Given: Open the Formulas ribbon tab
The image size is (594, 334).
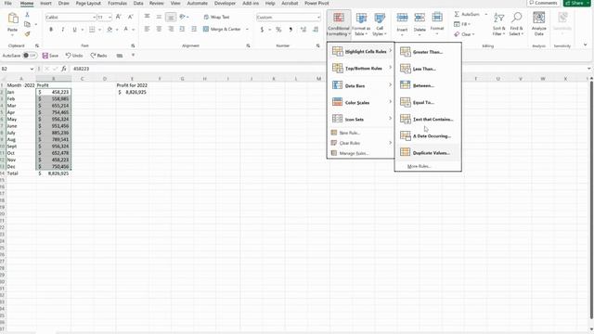Looking at the screenshot, I should click(118, 3).
